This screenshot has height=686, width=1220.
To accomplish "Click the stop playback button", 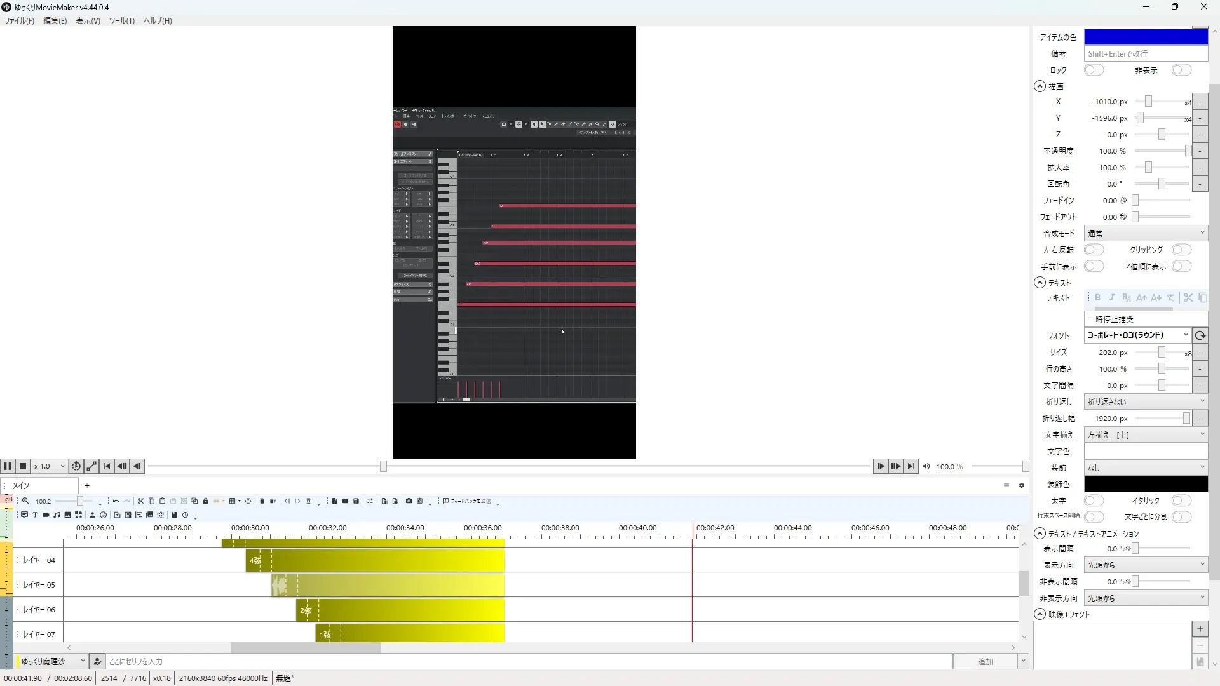I will point(23,466).
